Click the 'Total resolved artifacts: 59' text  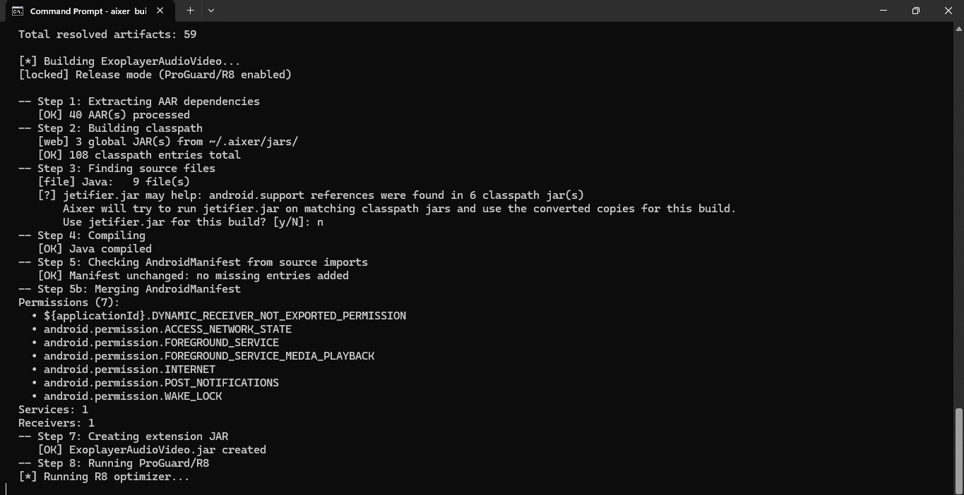[x=107, y=35]
